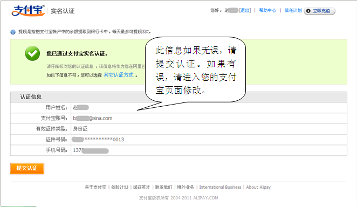Open the 信任计划 link

pos(293,10)
